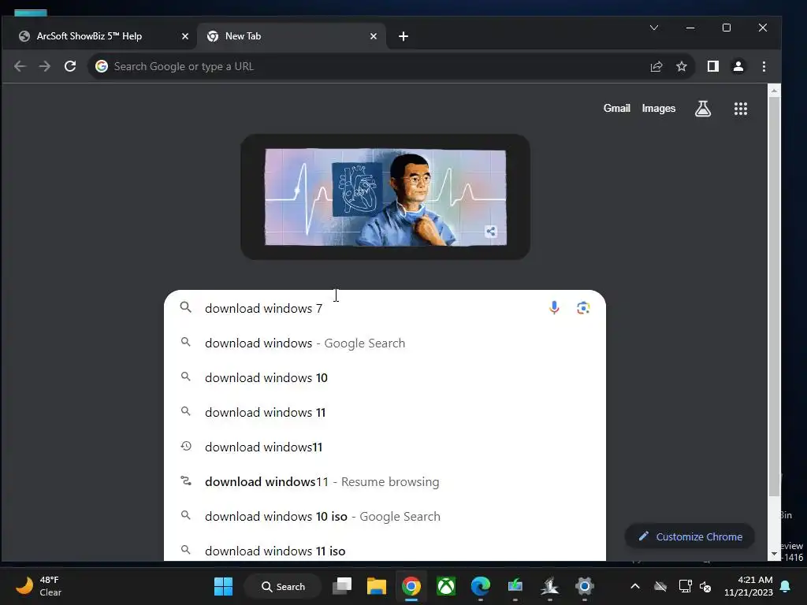Screen dimensions: 807x605
Task: Select the New Tab tab
Action: 292,36
